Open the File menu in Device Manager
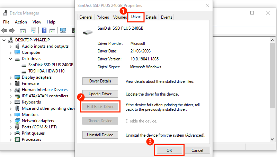Screen dimensions: 277x157 pos(6,22)
